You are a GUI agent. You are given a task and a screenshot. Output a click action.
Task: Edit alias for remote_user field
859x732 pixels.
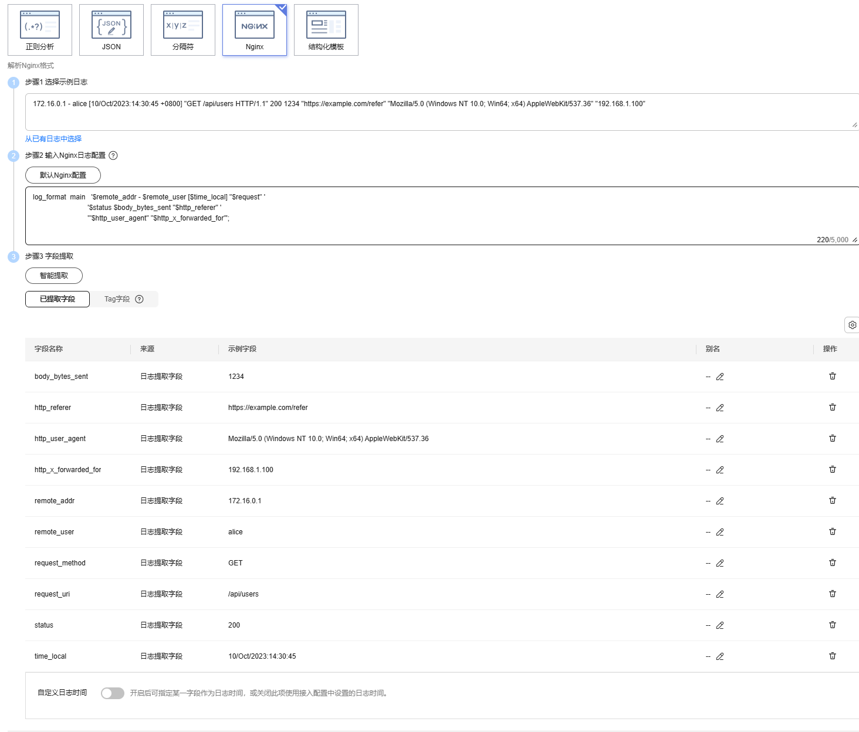[x=720, y=532]
